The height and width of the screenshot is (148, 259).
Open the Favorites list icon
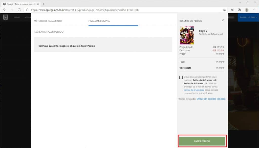pyautogui.click(x=232, y=10)
